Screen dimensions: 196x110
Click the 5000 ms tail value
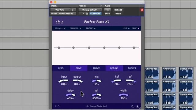(x=97, y=98)
